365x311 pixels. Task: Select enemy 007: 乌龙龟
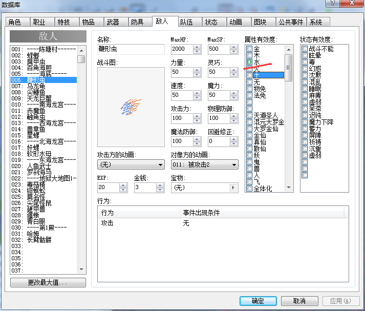44,86
